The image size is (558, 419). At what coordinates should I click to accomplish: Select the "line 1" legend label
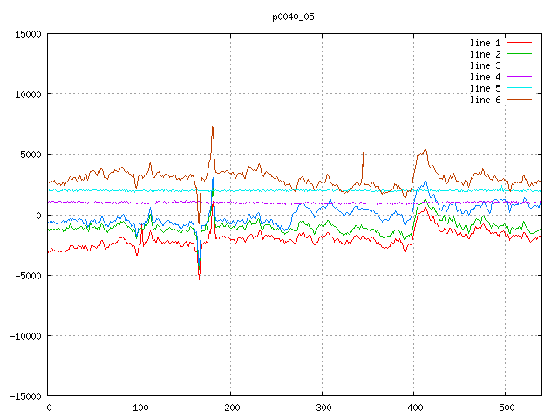click(x=485, y=43)
